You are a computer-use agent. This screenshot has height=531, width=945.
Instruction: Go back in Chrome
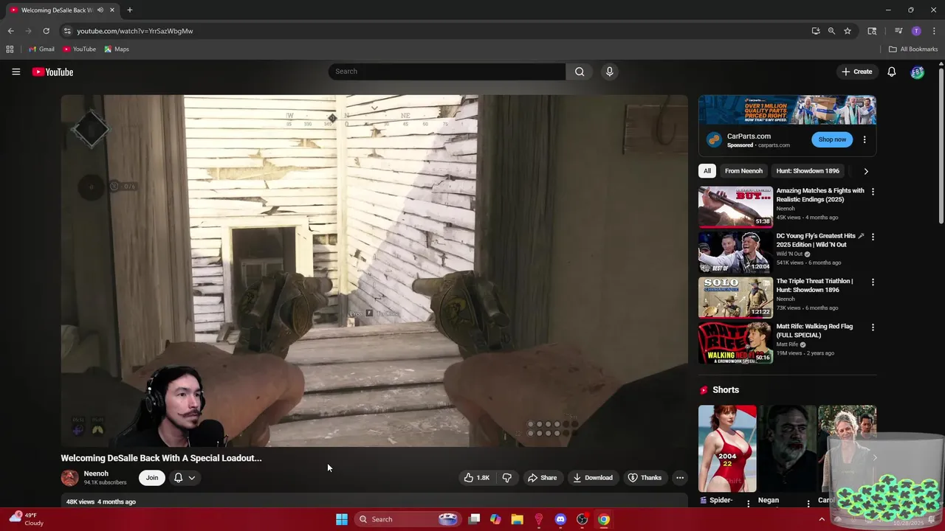[x=10, y=31]
